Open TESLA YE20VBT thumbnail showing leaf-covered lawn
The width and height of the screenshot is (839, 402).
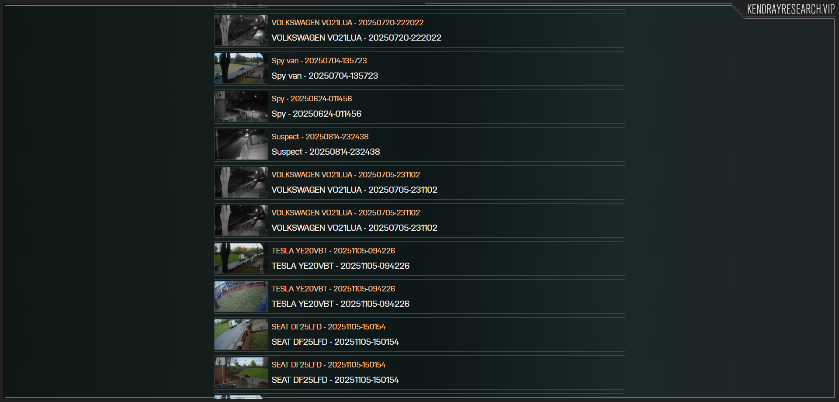[x=241, y=297]
